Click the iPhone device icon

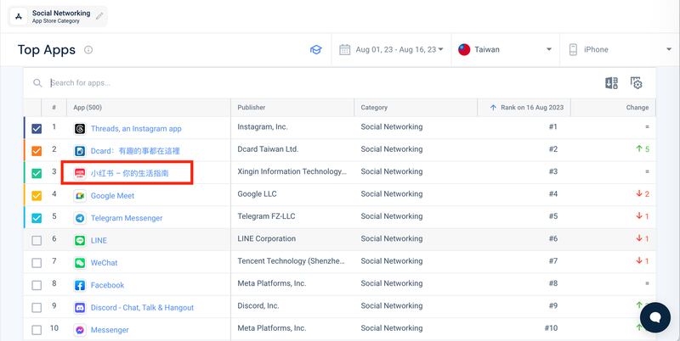point(573,50)
